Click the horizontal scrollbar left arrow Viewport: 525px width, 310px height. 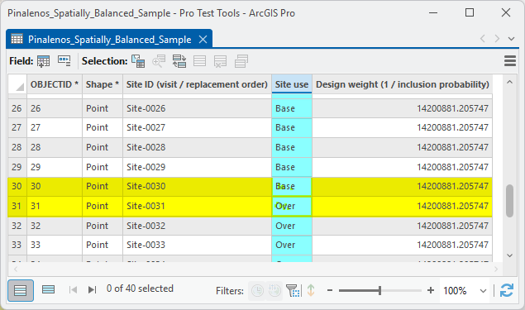pos(16,269)
